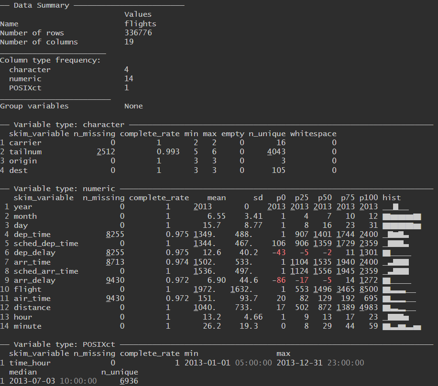Image resolution: width=438 pixels, height=386 pixels.
Task: Click the n_unique value 105 for dest
Action: [278, 170]
